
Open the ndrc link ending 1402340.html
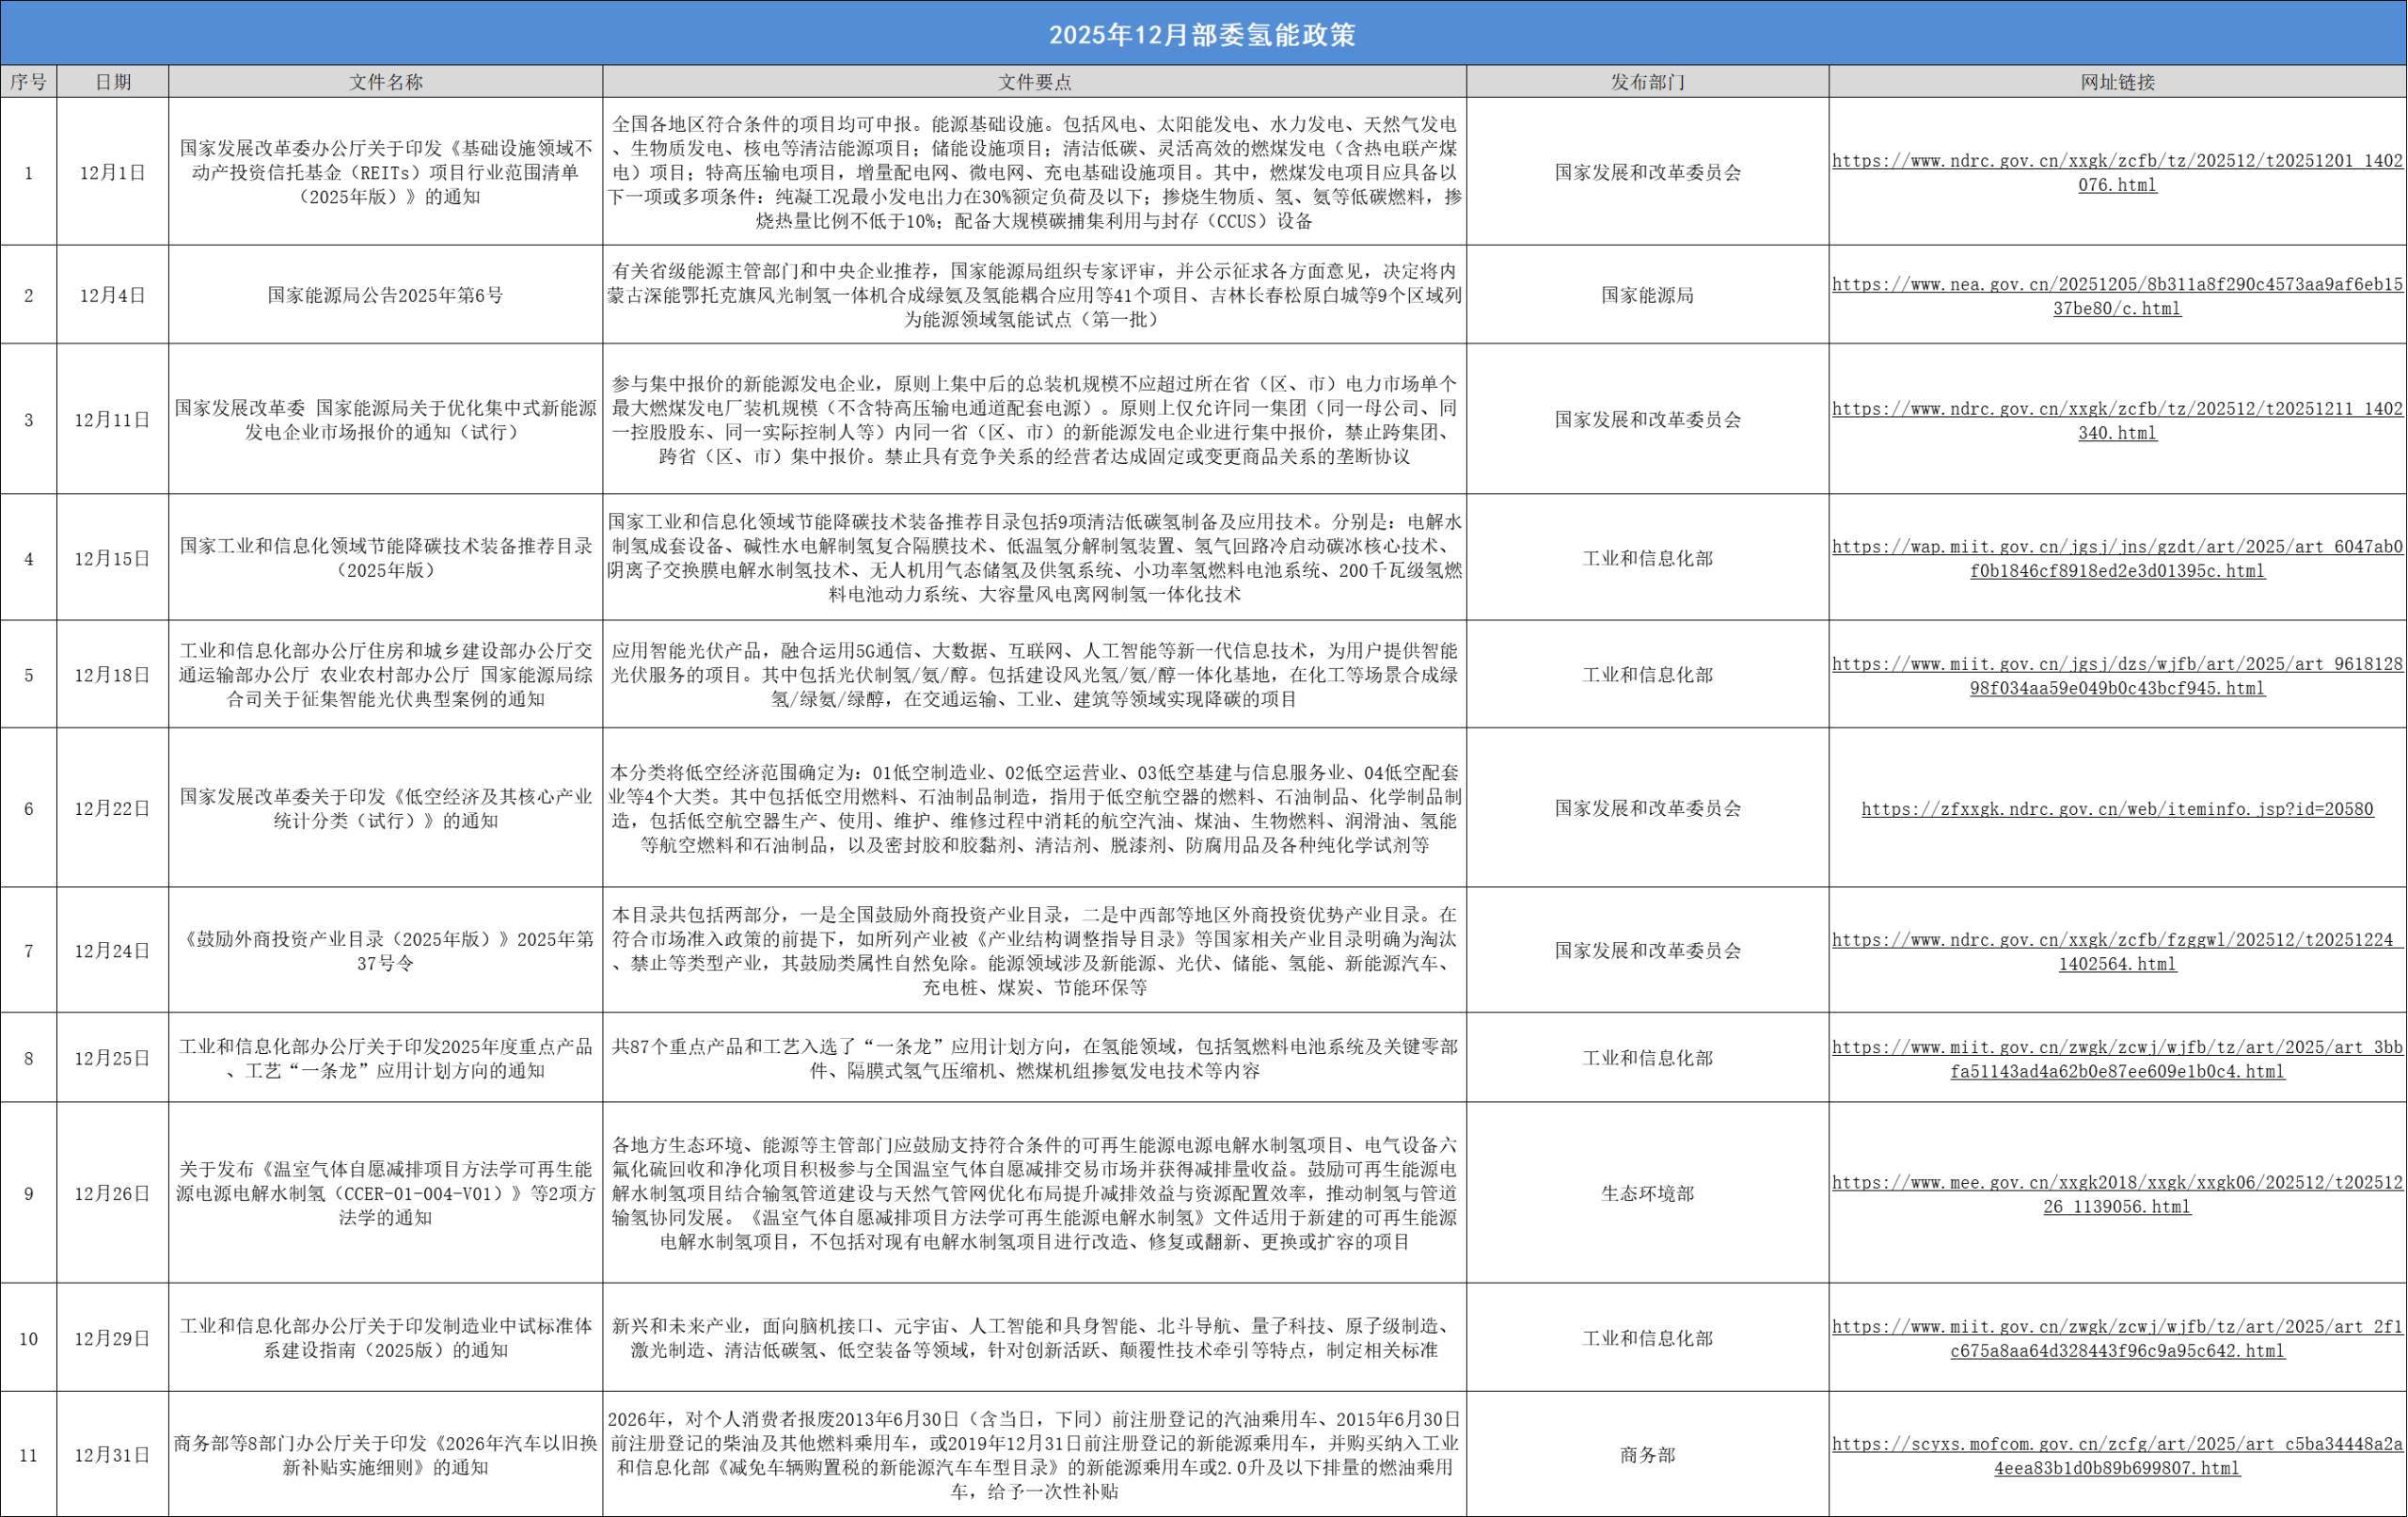click(2117, 421)
